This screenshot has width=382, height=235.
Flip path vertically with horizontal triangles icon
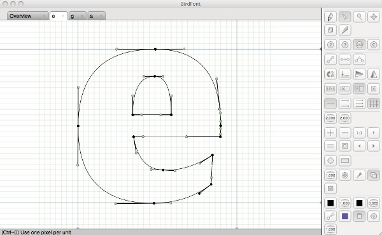tap(359, 74)
